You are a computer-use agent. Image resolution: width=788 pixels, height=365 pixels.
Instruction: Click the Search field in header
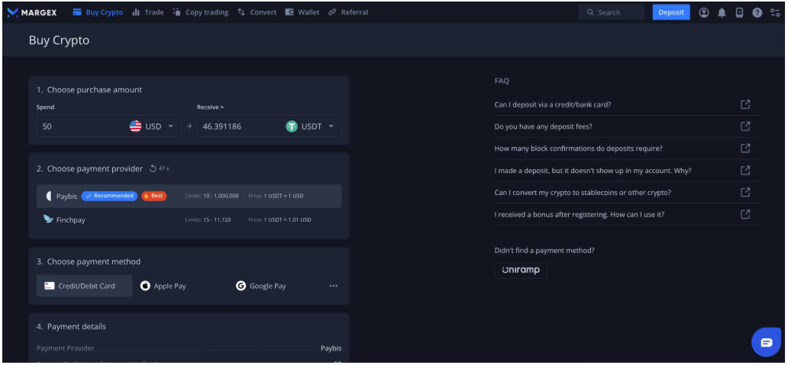tap(611, 12)
